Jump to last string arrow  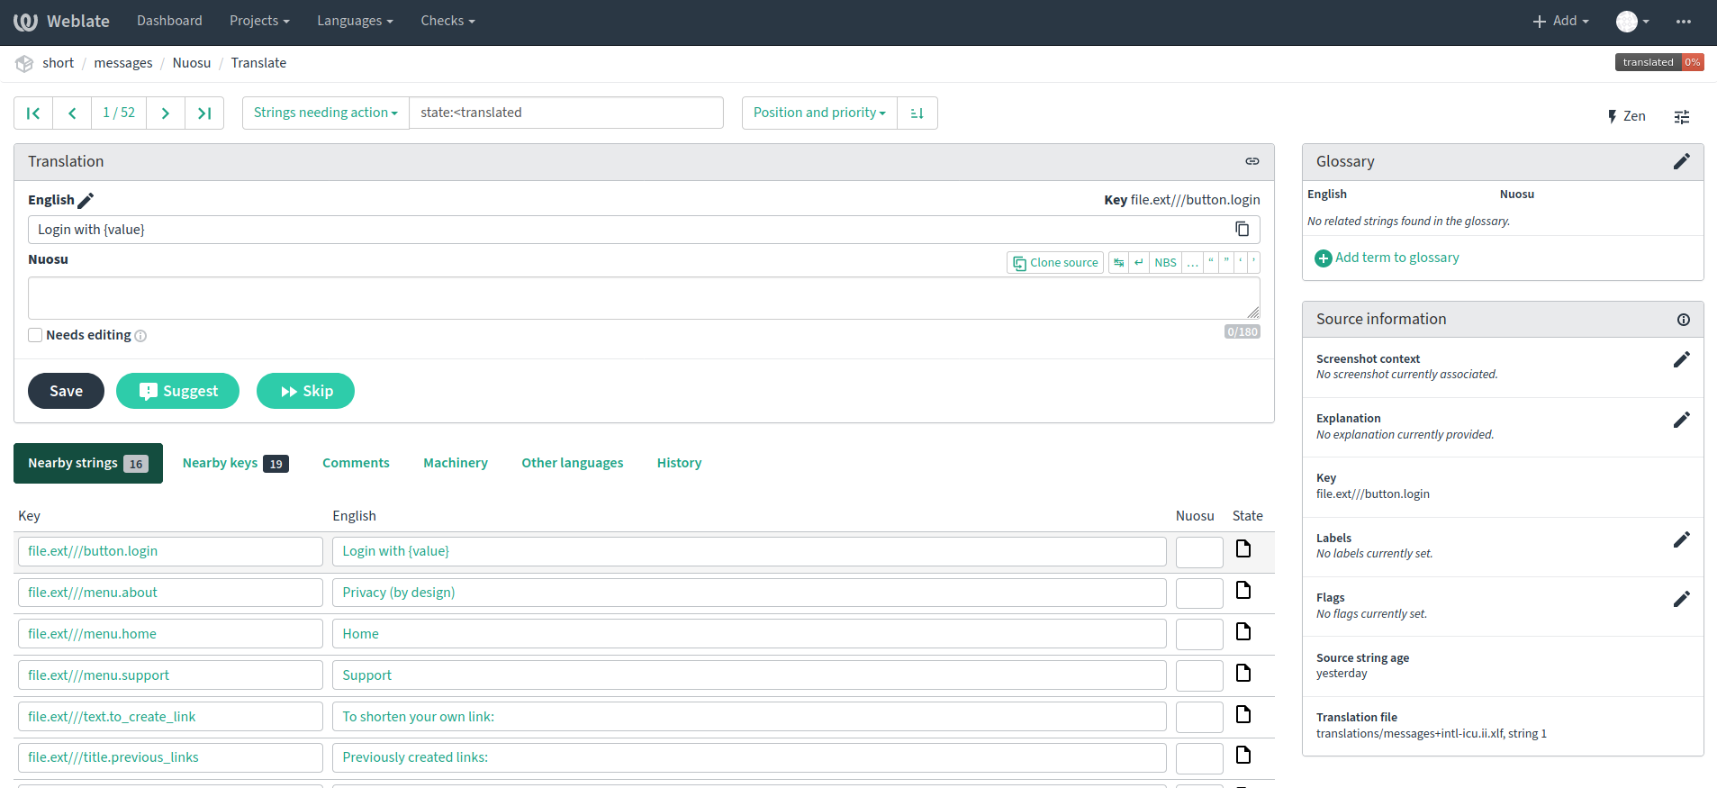point(204,113)
